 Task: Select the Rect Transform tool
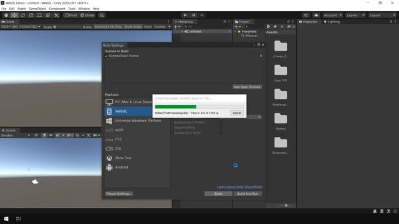[39, 15]
